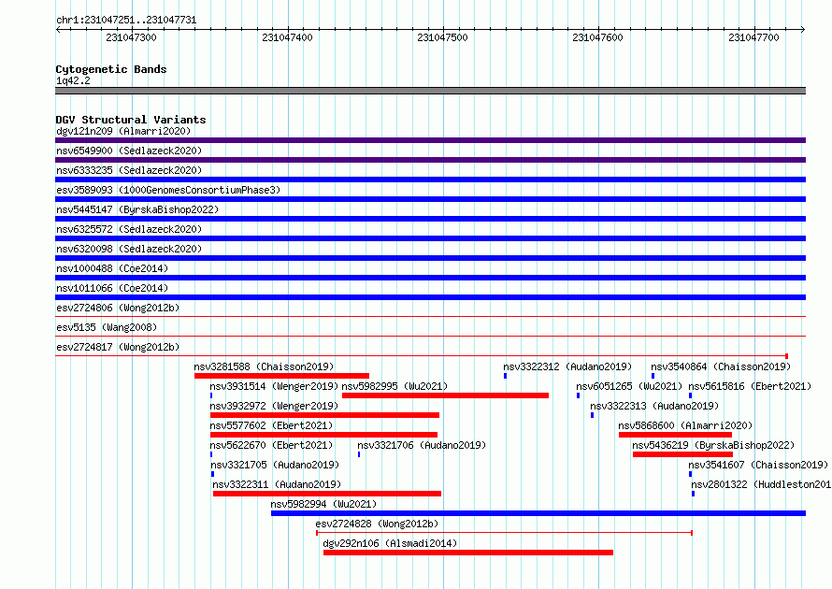Open nsv3540864 (Chaisson2019) label

[x=721, y=366]
